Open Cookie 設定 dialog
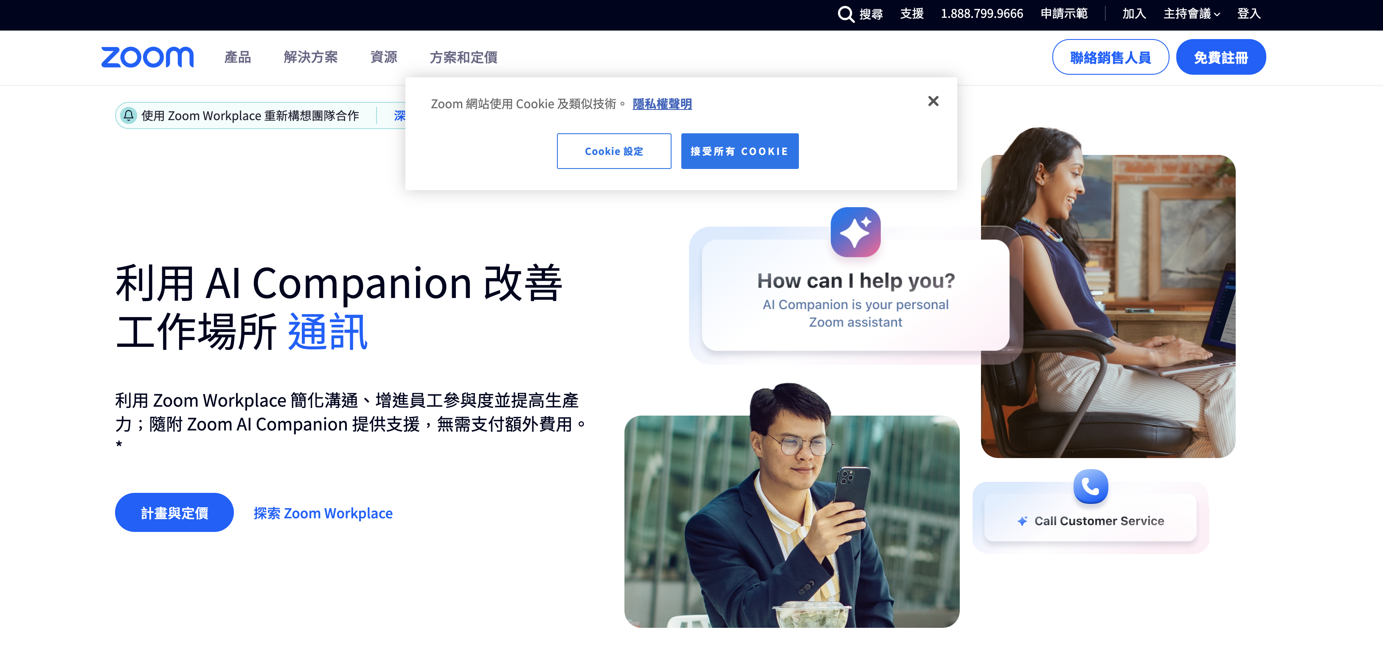 [x=614, y=151]
